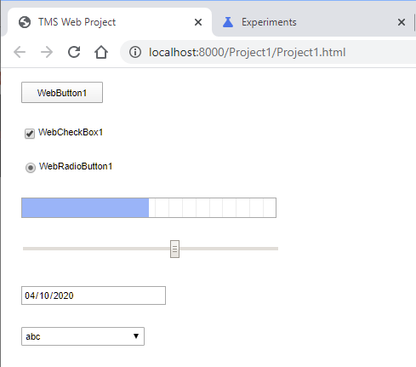Select the WebRadioButton1 radio button

coord(31,168)
